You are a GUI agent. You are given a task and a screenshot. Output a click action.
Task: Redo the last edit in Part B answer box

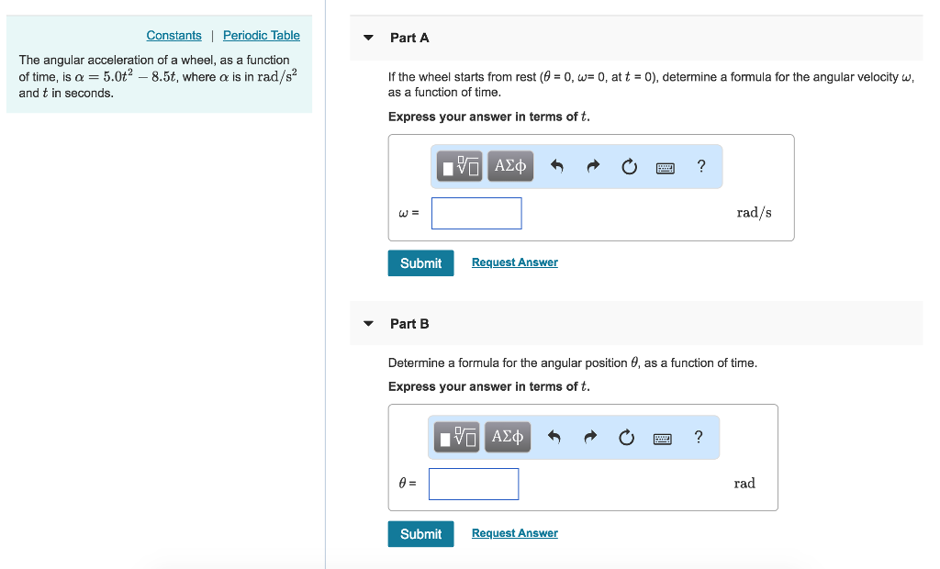pyautogui.click(x=589, y=437)
